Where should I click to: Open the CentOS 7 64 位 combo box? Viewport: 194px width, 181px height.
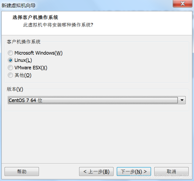pos(97,100)
